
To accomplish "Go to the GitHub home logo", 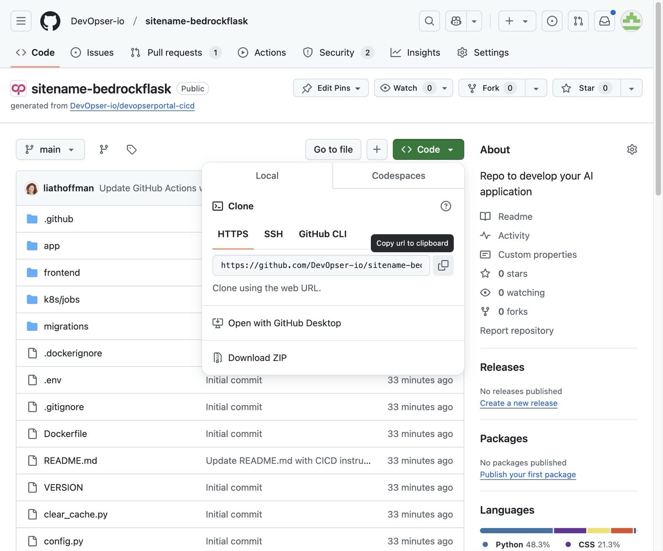I will pyautogui.click(x=50, y=21).
